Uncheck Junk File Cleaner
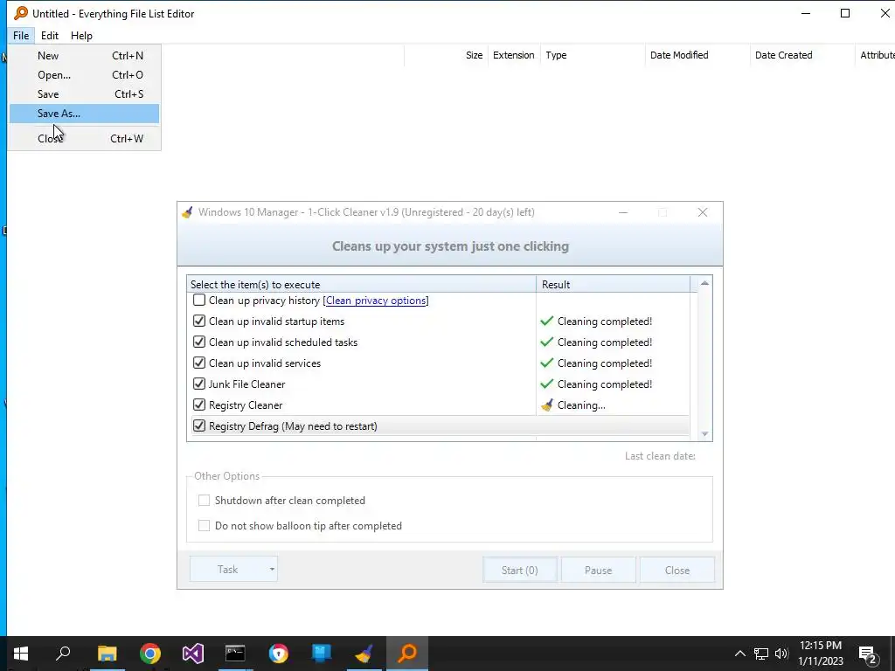The height and width of the screenshot is (671, 895). [199, 384]
